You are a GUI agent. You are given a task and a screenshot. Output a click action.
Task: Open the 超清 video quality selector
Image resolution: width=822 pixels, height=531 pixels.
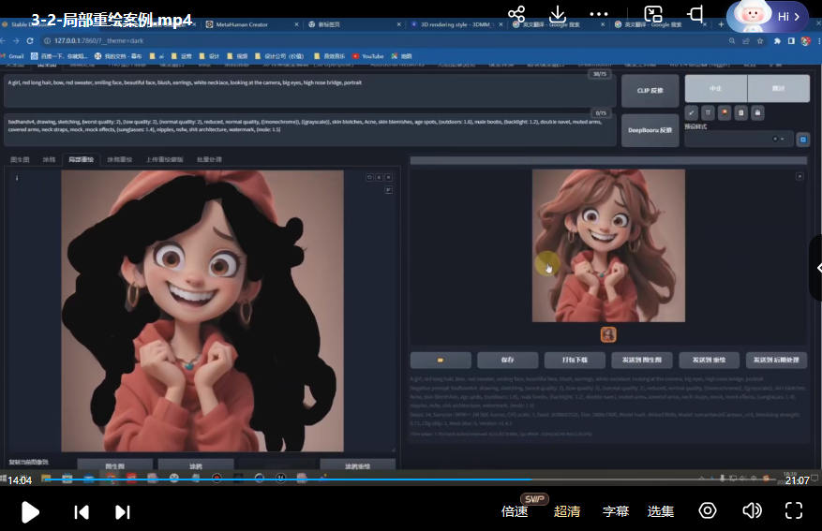(567, 511)
